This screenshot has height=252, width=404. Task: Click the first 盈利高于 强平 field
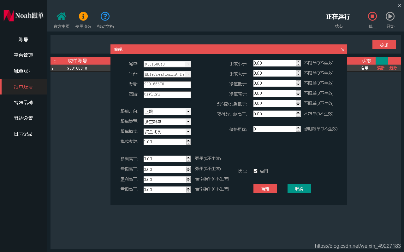click(x=167, y=159)
